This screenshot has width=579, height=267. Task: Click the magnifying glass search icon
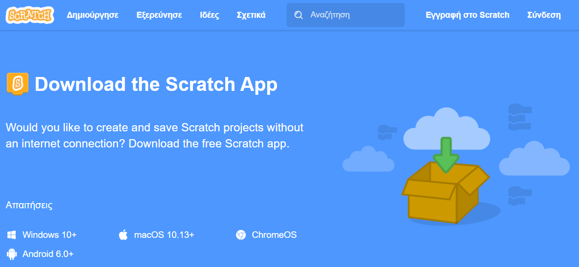pyautogui.click(x=298, y=15)
